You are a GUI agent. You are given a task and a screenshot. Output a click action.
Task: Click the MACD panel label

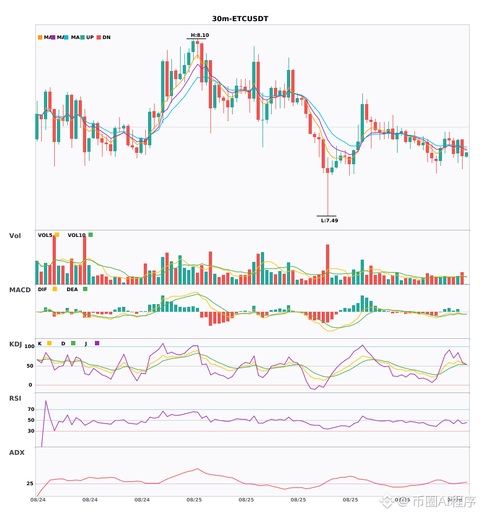(x=20, y=289)
